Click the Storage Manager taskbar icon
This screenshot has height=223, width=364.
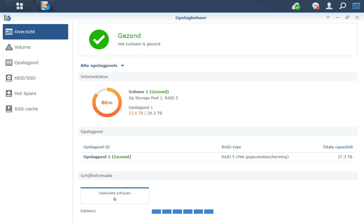(x=45, y=6)
